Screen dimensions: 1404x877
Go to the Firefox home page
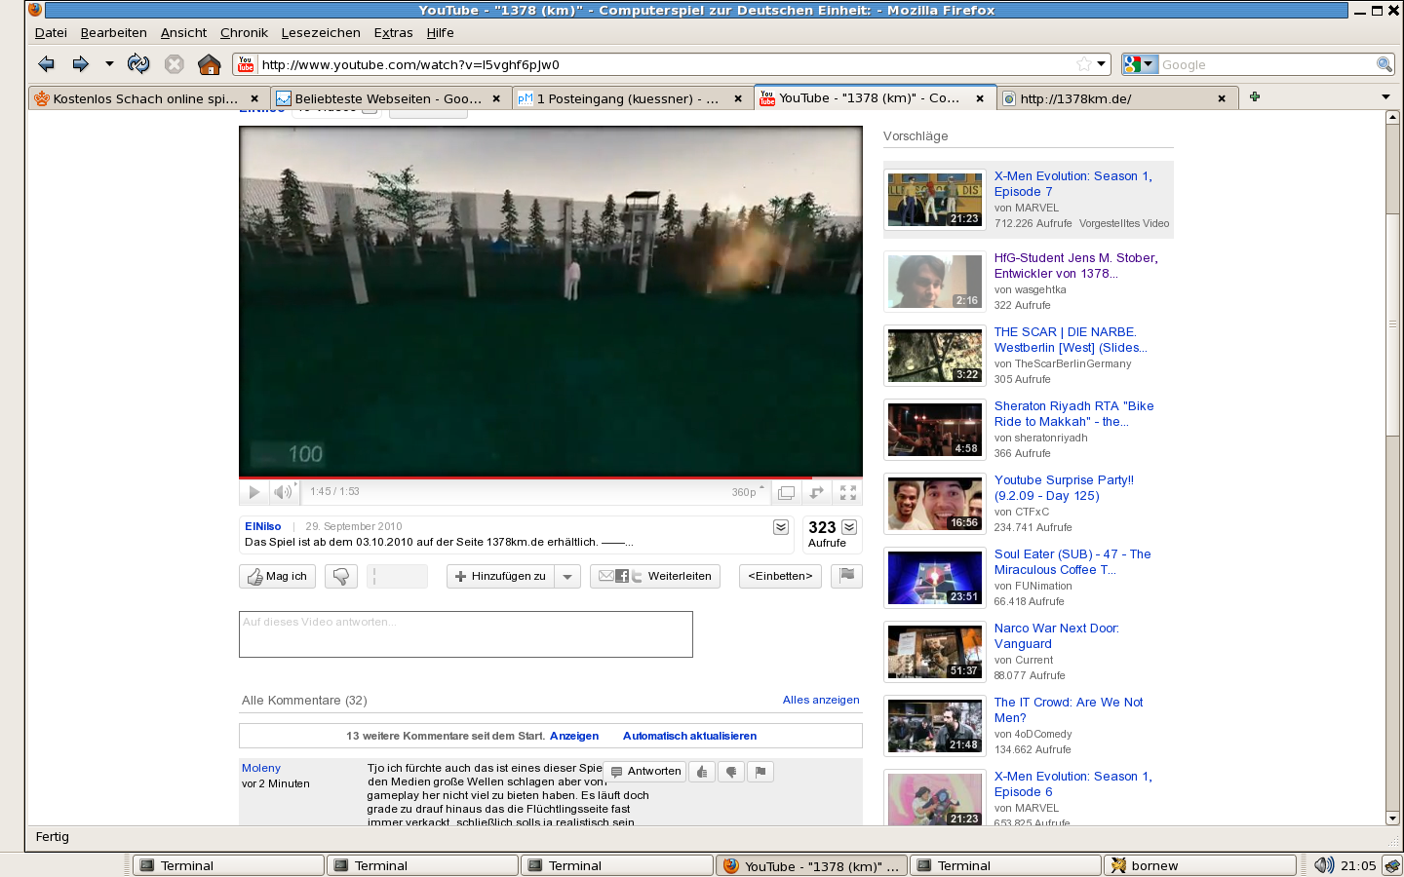209,64
